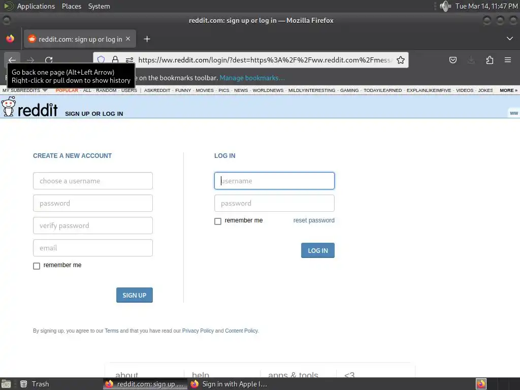Switch to the reddit.com taskbar window button
This screenshot has width=520, height=390.
145,384
